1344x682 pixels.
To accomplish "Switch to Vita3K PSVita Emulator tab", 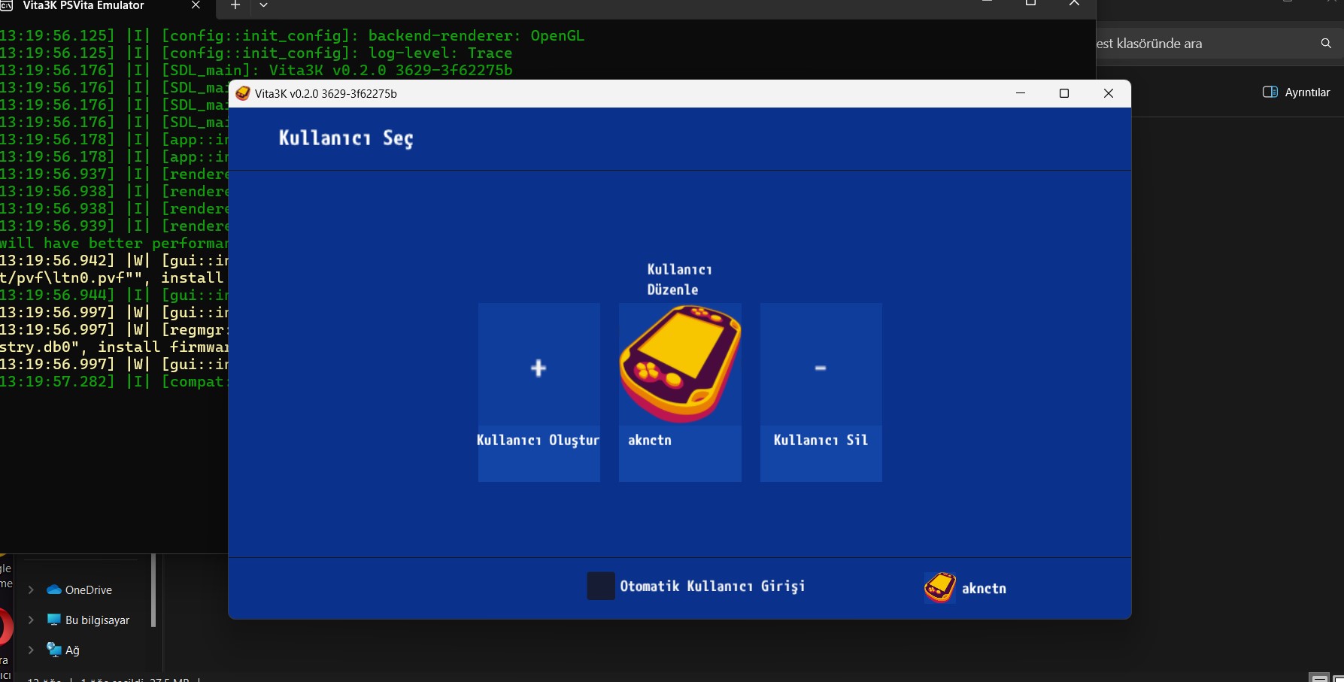I will click(x=83, y=6).
